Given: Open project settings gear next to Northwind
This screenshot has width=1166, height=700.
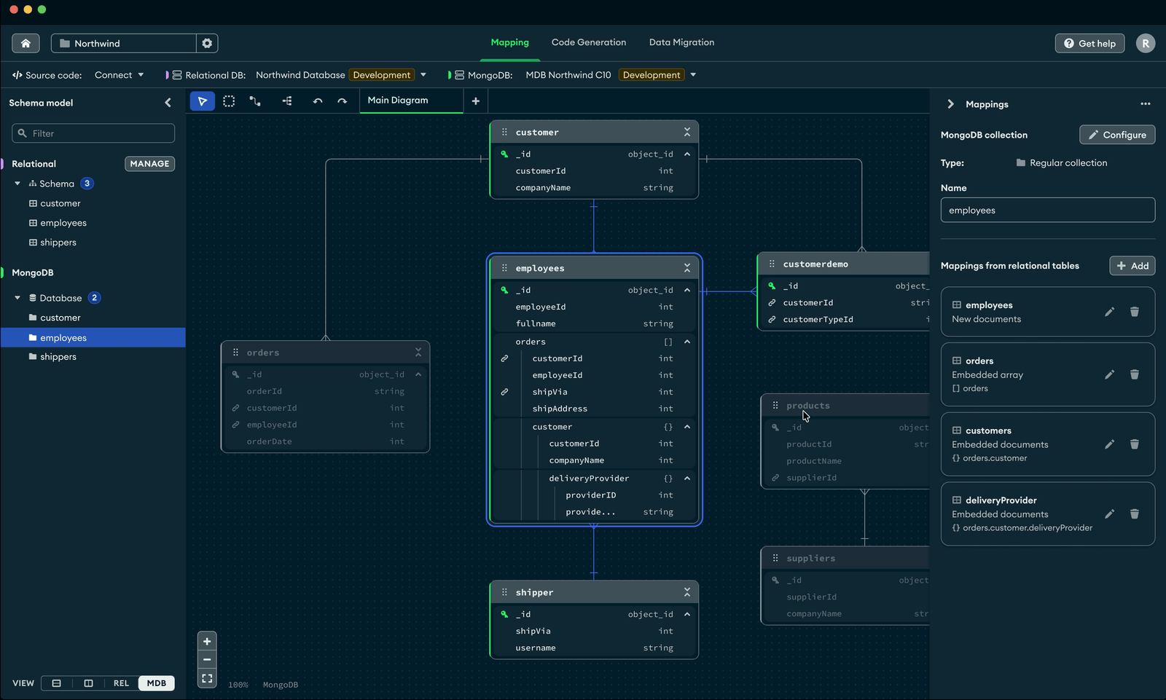Looking at the screenshot, I should (x=207, y=44).
